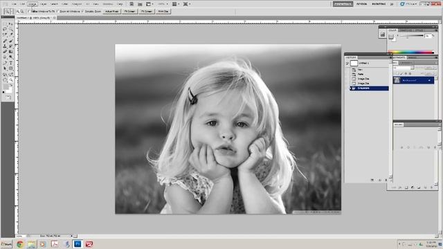Select the Horizontal Type tool
This screenshot has width=443, height=249.
coord(11,63)
